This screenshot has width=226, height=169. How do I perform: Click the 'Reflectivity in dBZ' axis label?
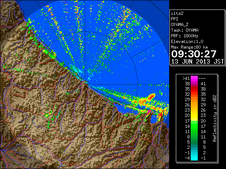[215, 118]
